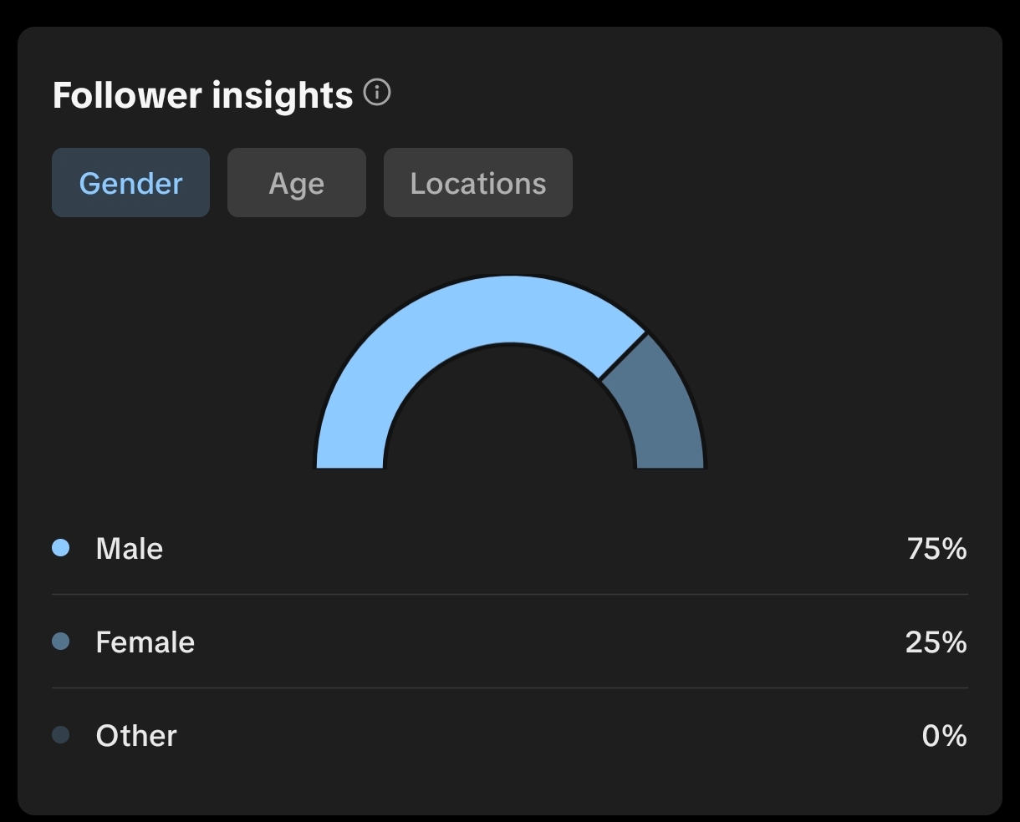1020x822 pixels.
Task: Click the Male legend color dot
Action: tap(61, 548)
